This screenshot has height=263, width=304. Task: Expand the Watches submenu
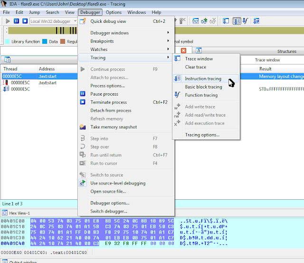point(125,49)
